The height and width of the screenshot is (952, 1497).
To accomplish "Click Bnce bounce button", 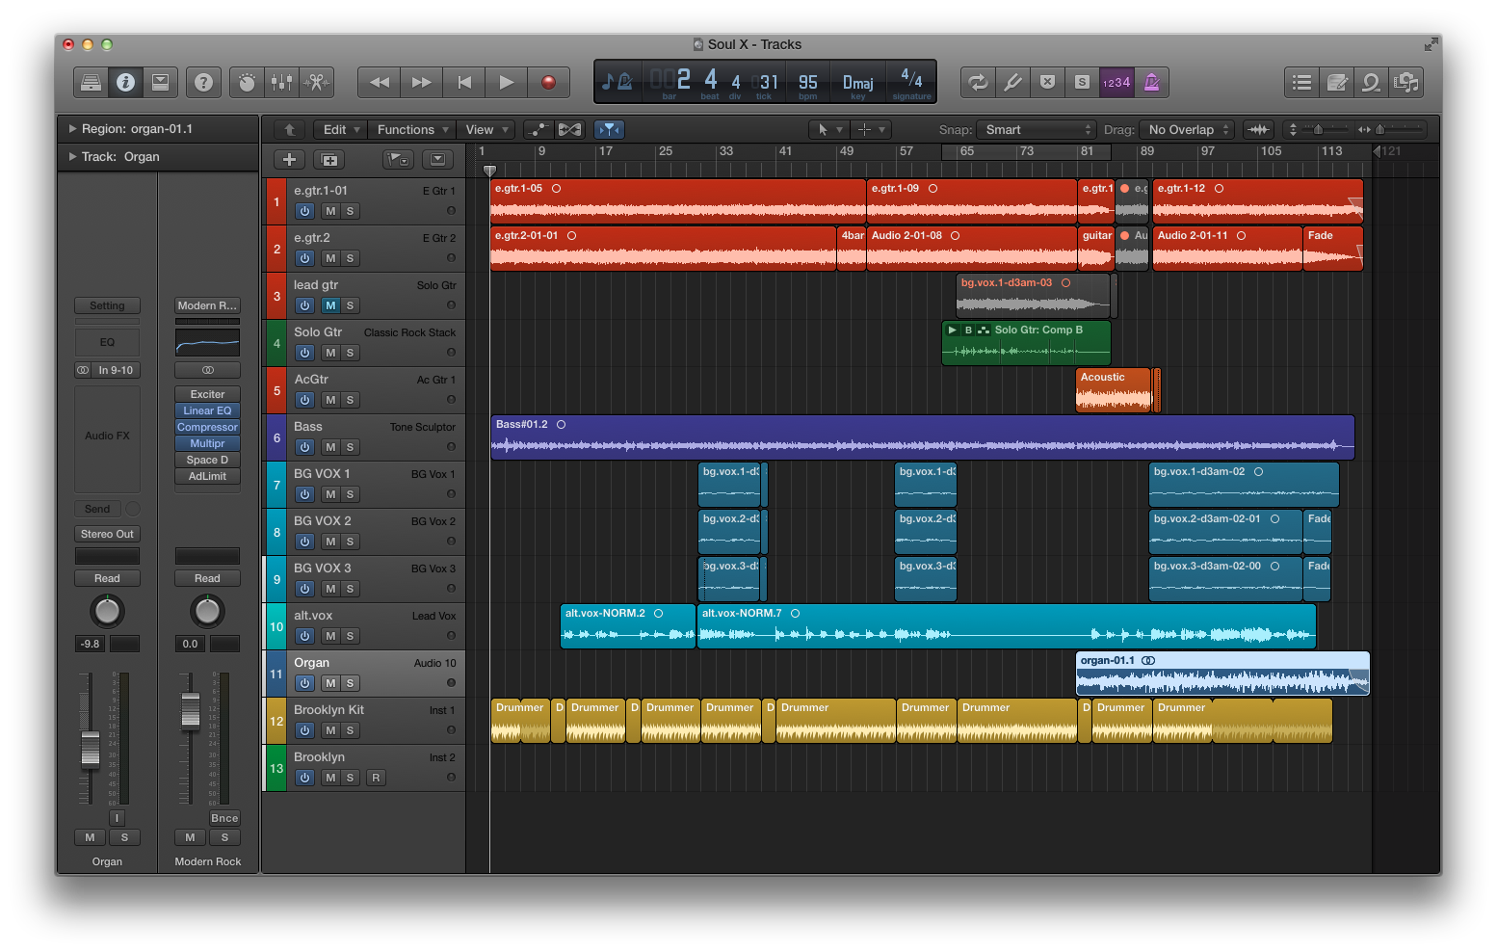I will (x=224, y=818).
